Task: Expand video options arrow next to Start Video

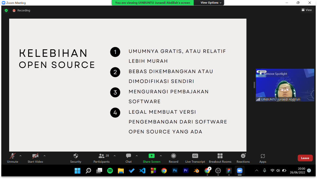Action: [x=45, y=156]
